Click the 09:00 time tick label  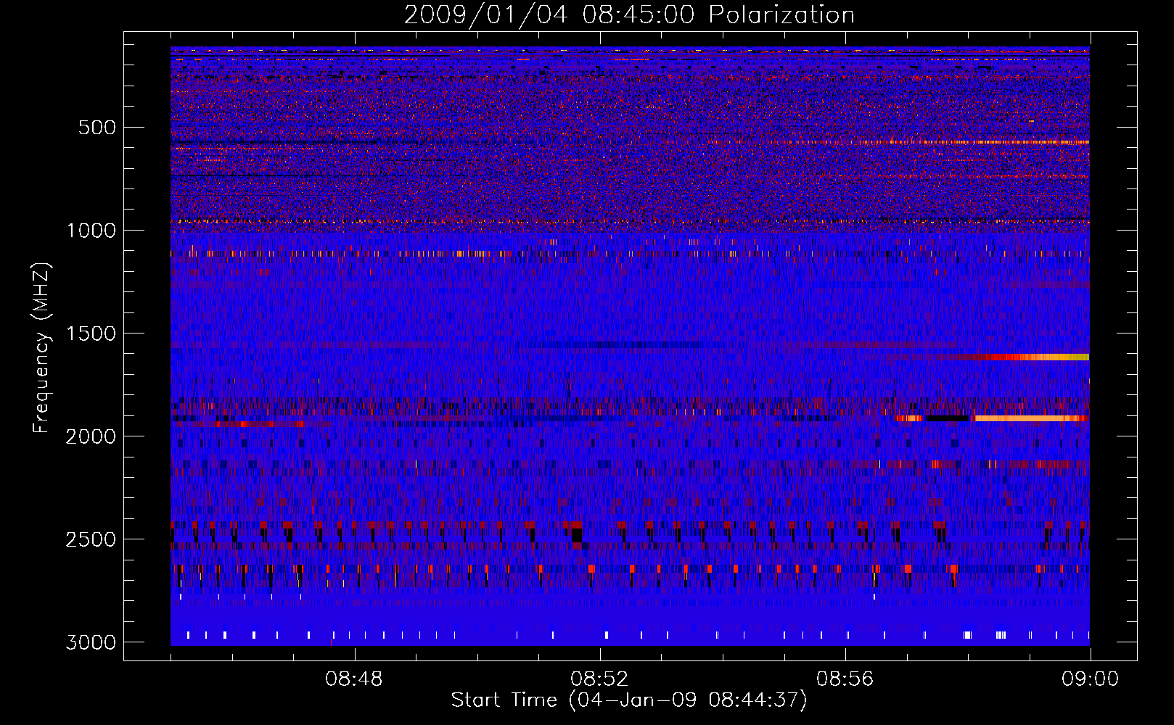pyautogui.click(x=1090, y=679)
